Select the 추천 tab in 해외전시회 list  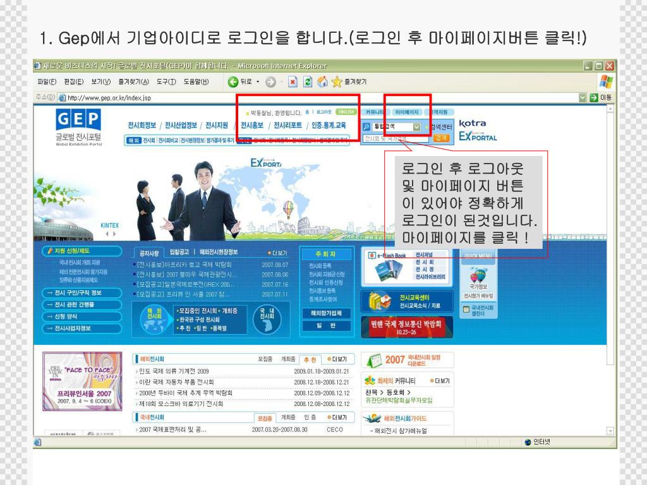[x=310, y=359]
